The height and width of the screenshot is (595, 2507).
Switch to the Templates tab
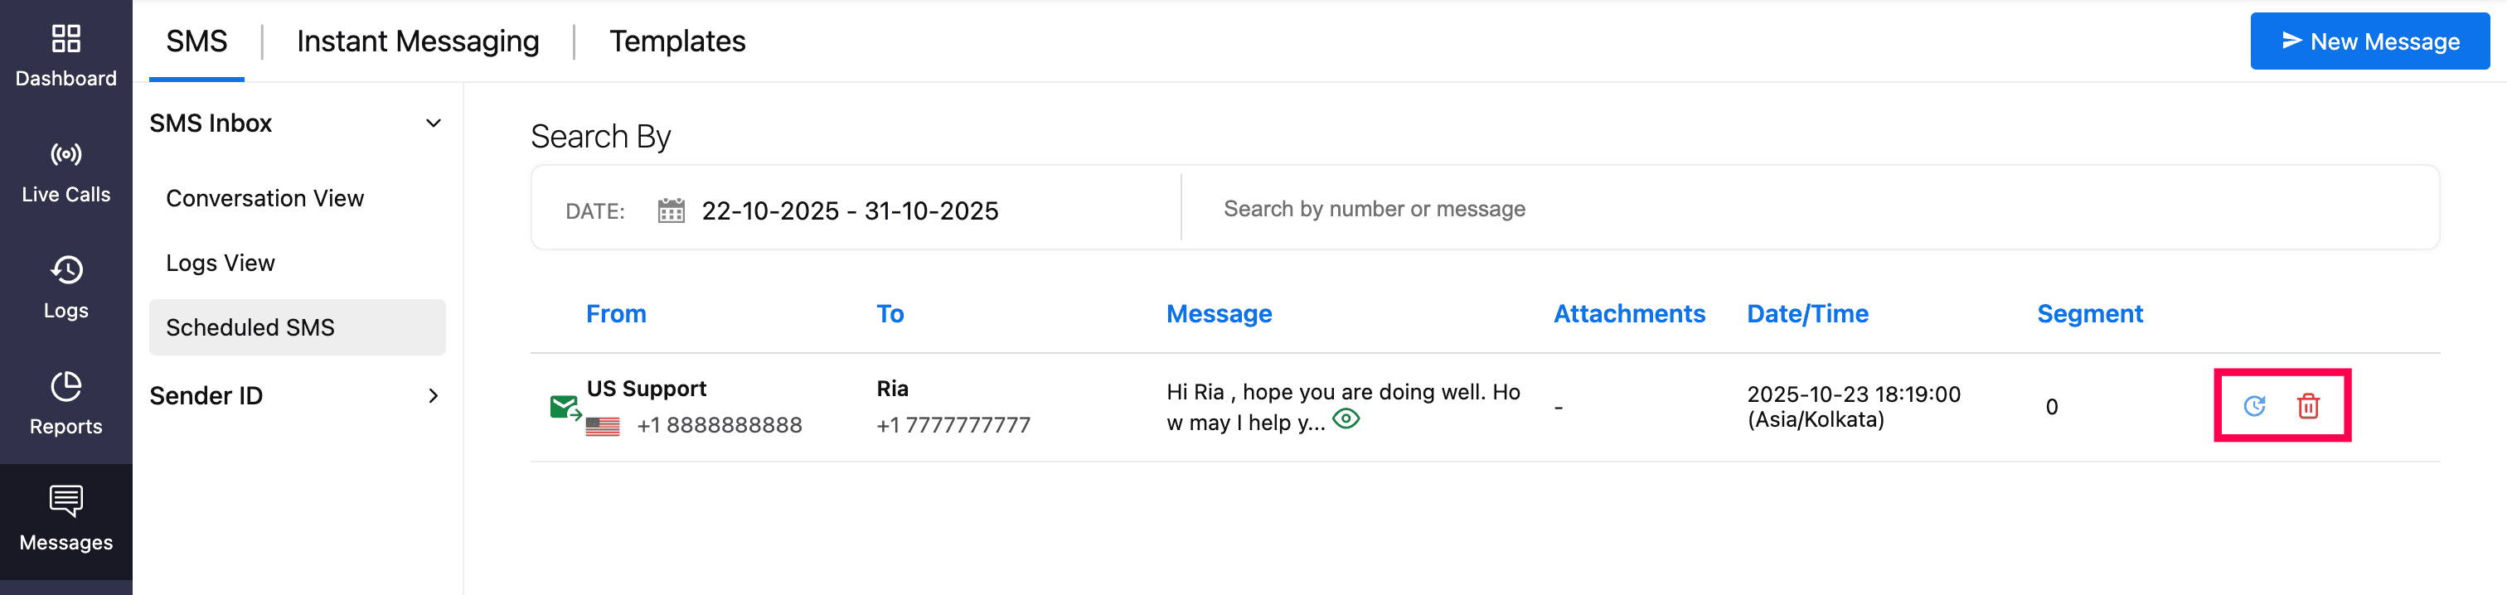(676, 41)
